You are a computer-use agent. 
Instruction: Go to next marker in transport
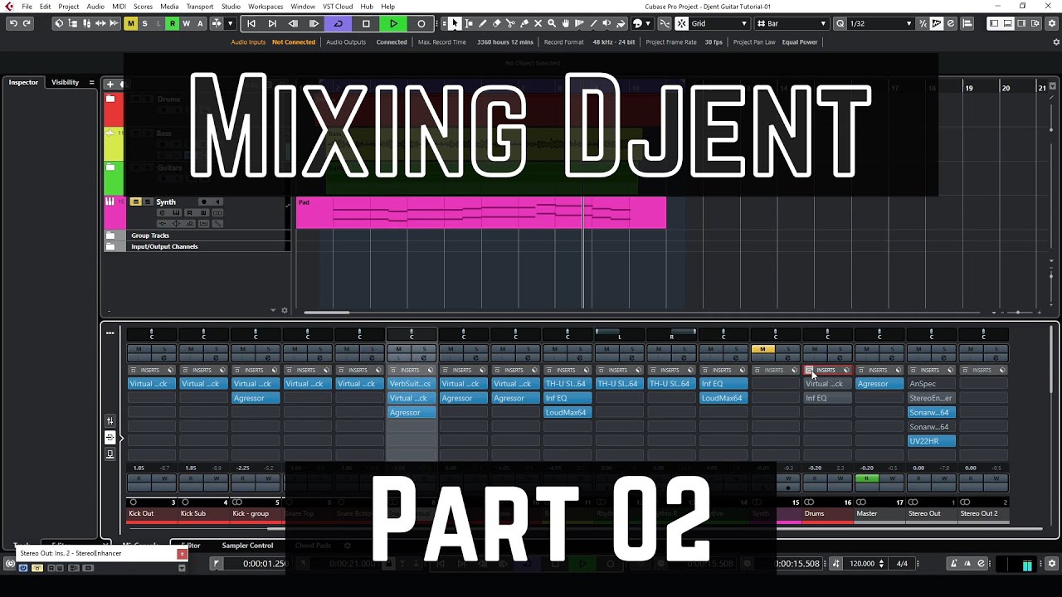coord(272,23)
